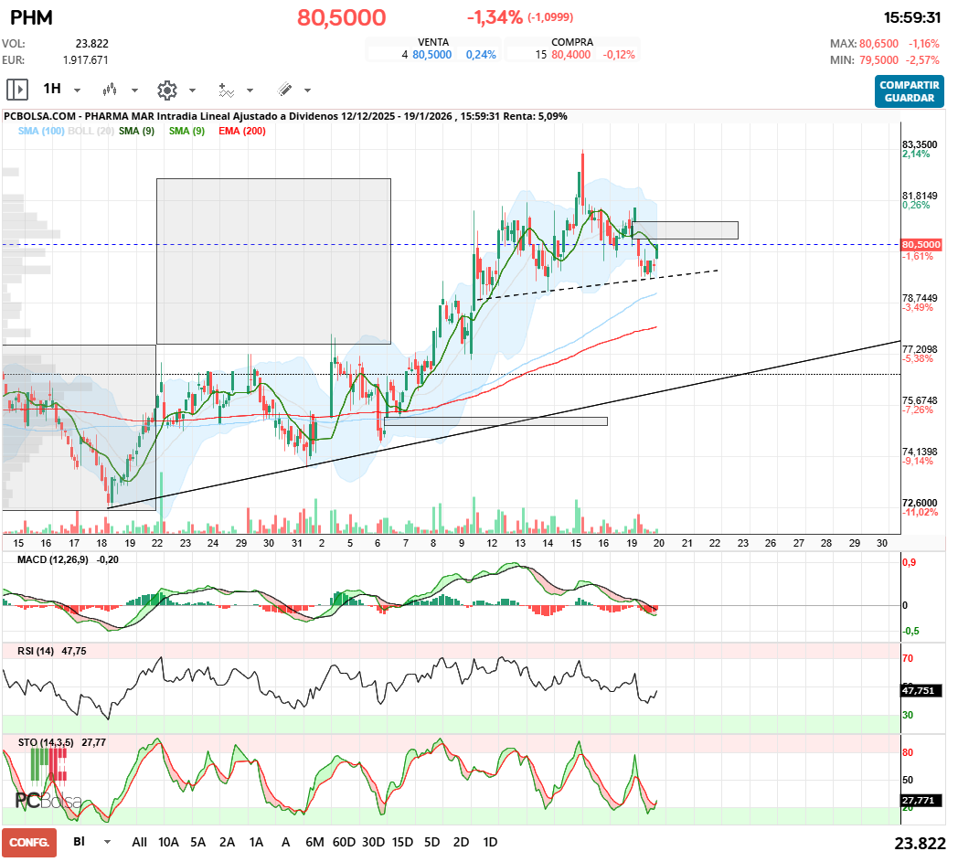
Task: Click the MIN value 79,5000
Action: [878, 60]
